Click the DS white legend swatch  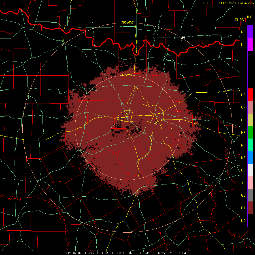pyautogui.click(x=250, y=170)
